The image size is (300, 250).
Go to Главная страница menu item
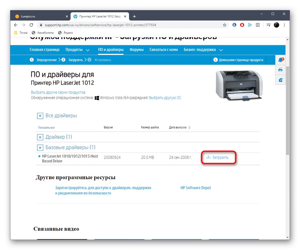tap(45, 50)
